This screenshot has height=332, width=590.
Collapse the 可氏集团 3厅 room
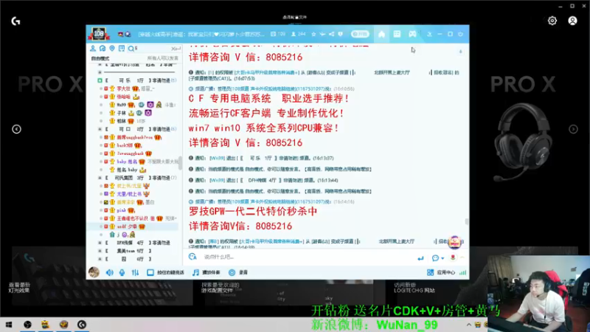[x=100, y=178]
